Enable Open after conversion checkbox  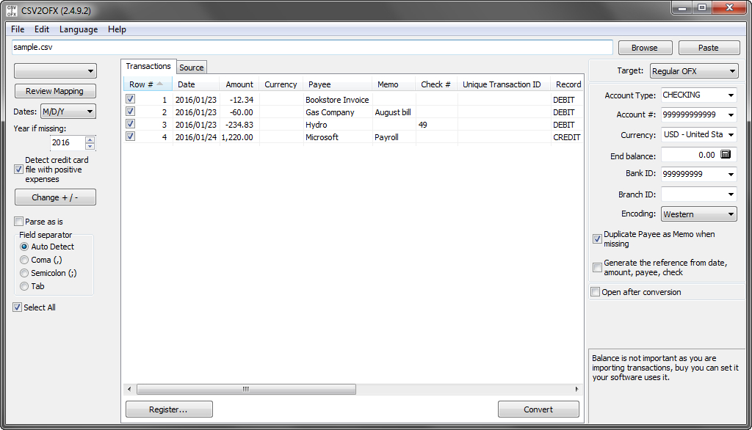[595, 292]
